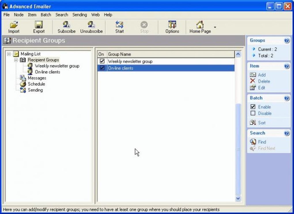Click the Import toolbar icon

point(14,24)
